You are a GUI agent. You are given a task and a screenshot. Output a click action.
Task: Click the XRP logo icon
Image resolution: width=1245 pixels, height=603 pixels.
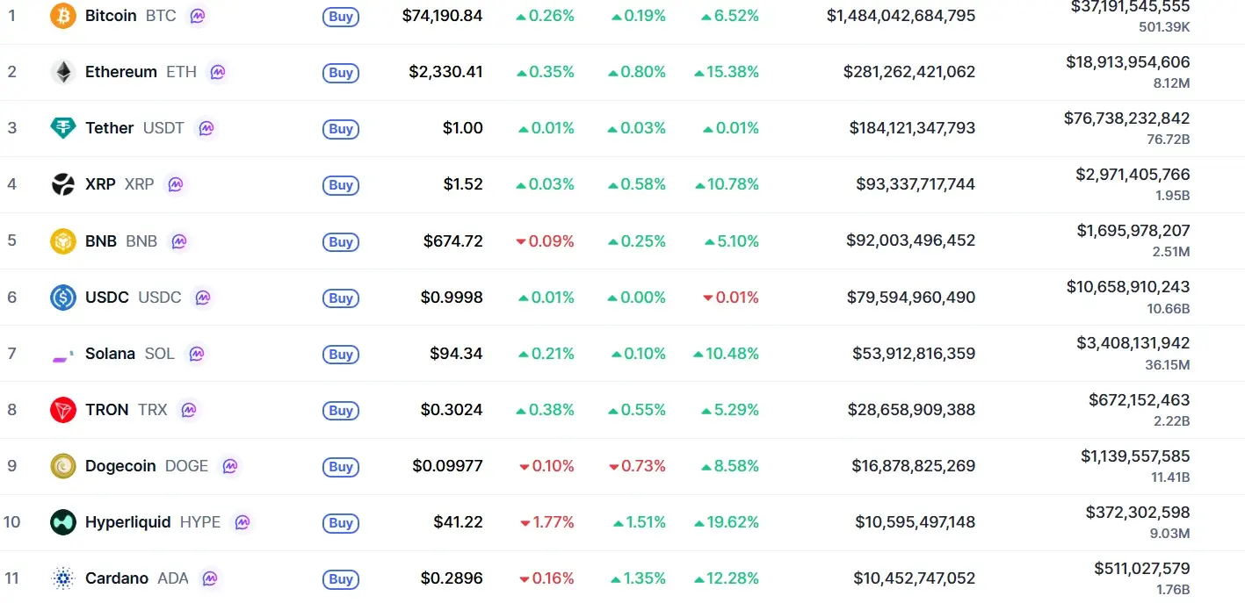coord(62,184)
